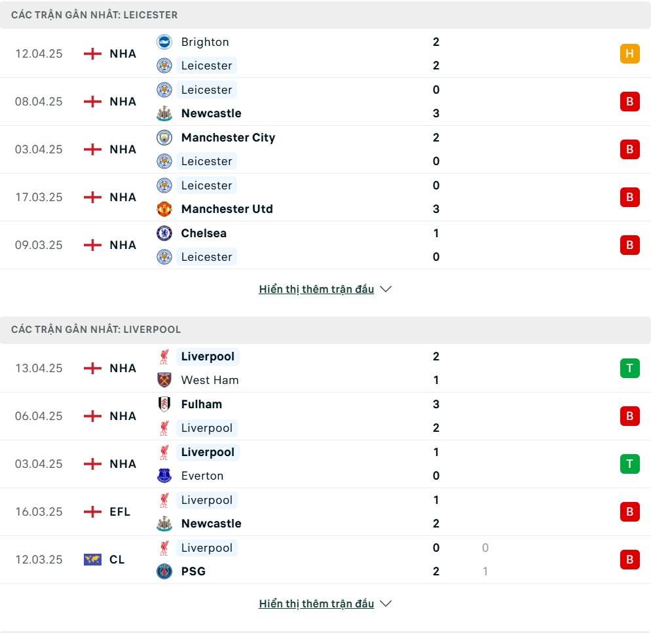Open the Manchester City team name link
This screenshot has height=633, width=651.
pyautogui.click(x=228, y=138)
